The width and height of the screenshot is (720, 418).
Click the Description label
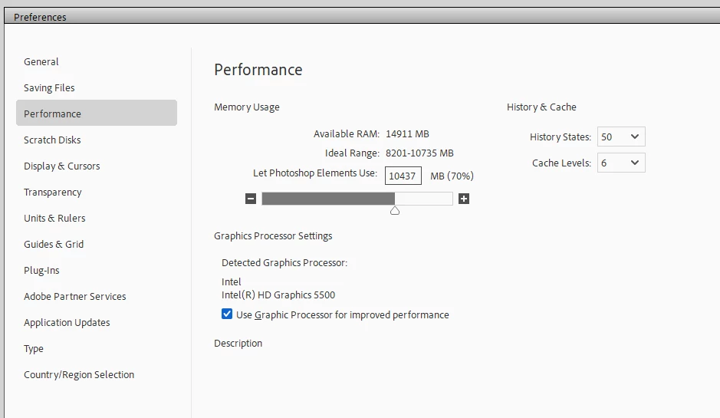pos(238,343)
